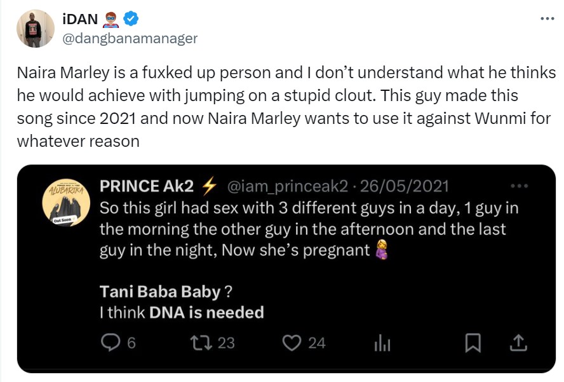Open PRINCE Ak2's Alubarika avatar

point(65,202)
